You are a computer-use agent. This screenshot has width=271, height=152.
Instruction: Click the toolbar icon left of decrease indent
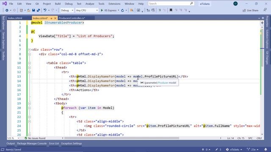pyautogui.click(x=138, y=10)
